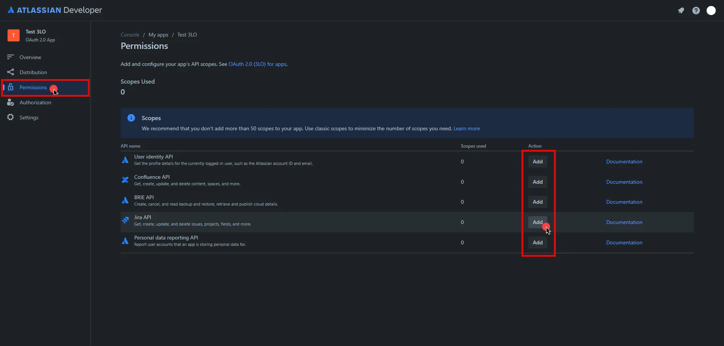Go to the Authorization menu item
Image resolution: width=724 pixels, height=346 pixels.
(35, 102)
